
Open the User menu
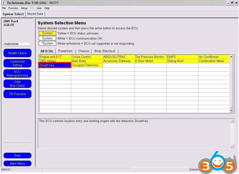click(x=39, y=8)
